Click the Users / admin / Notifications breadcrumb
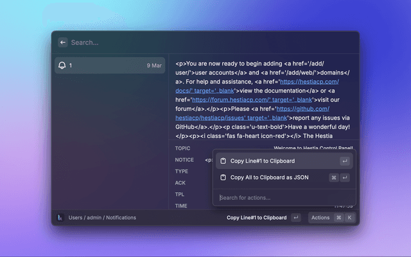Screen dimensions: 411x257 pos(102,218)
